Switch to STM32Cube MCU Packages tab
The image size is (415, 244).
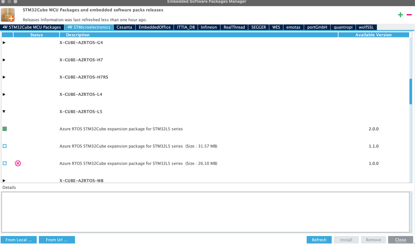tap(32, 27)
